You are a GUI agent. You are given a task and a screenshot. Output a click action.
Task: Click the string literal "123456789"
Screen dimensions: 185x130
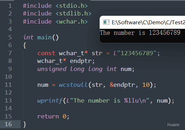137,53
